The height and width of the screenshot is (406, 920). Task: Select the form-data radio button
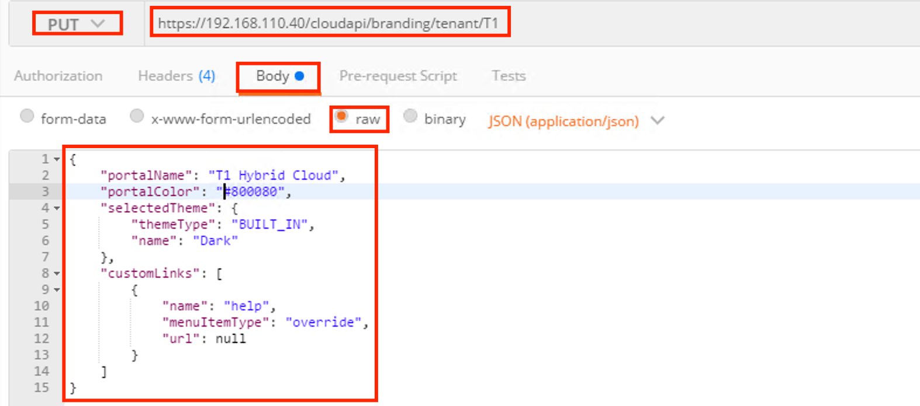pyautogui.click(x=27, y=116)
